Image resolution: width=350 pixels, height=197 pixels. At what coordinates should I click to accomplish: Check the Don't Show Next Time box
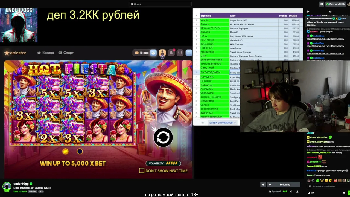pyautogui.click(x=142, y=171)
